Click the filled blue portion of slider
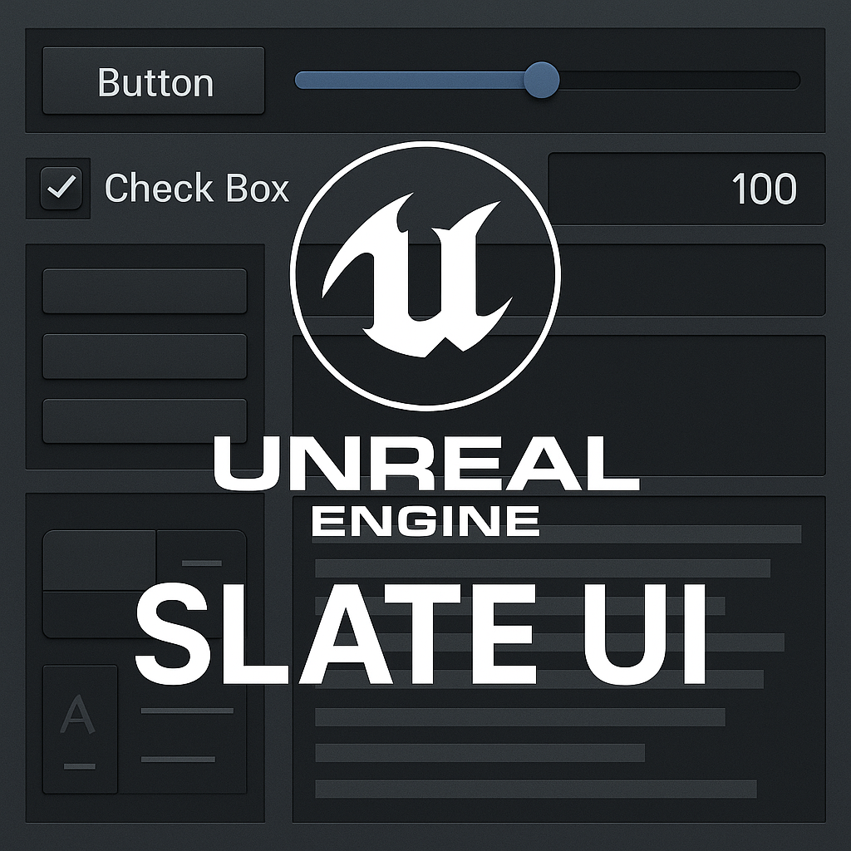 pyautogui.click(x=410, y=81)
